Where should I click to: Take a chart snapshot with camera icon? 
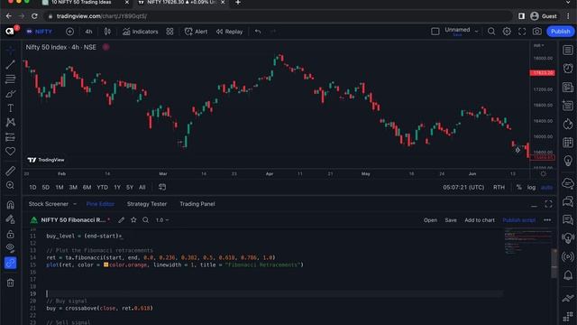pyautogui.click(x=537, y=32)
